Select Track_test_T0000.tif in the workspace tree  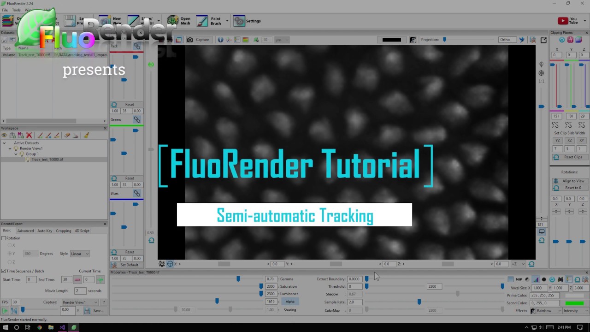click(x=47, y=160)
